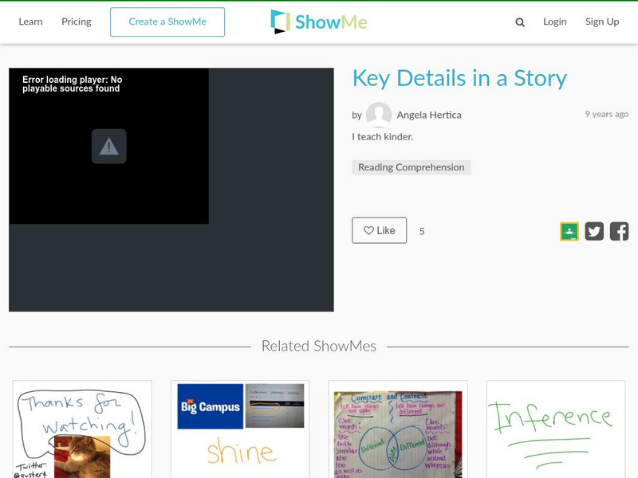The width and height of the screenshot is (638, 478).
Task: Like this ShowMe
Action: [x=380, y=230]
